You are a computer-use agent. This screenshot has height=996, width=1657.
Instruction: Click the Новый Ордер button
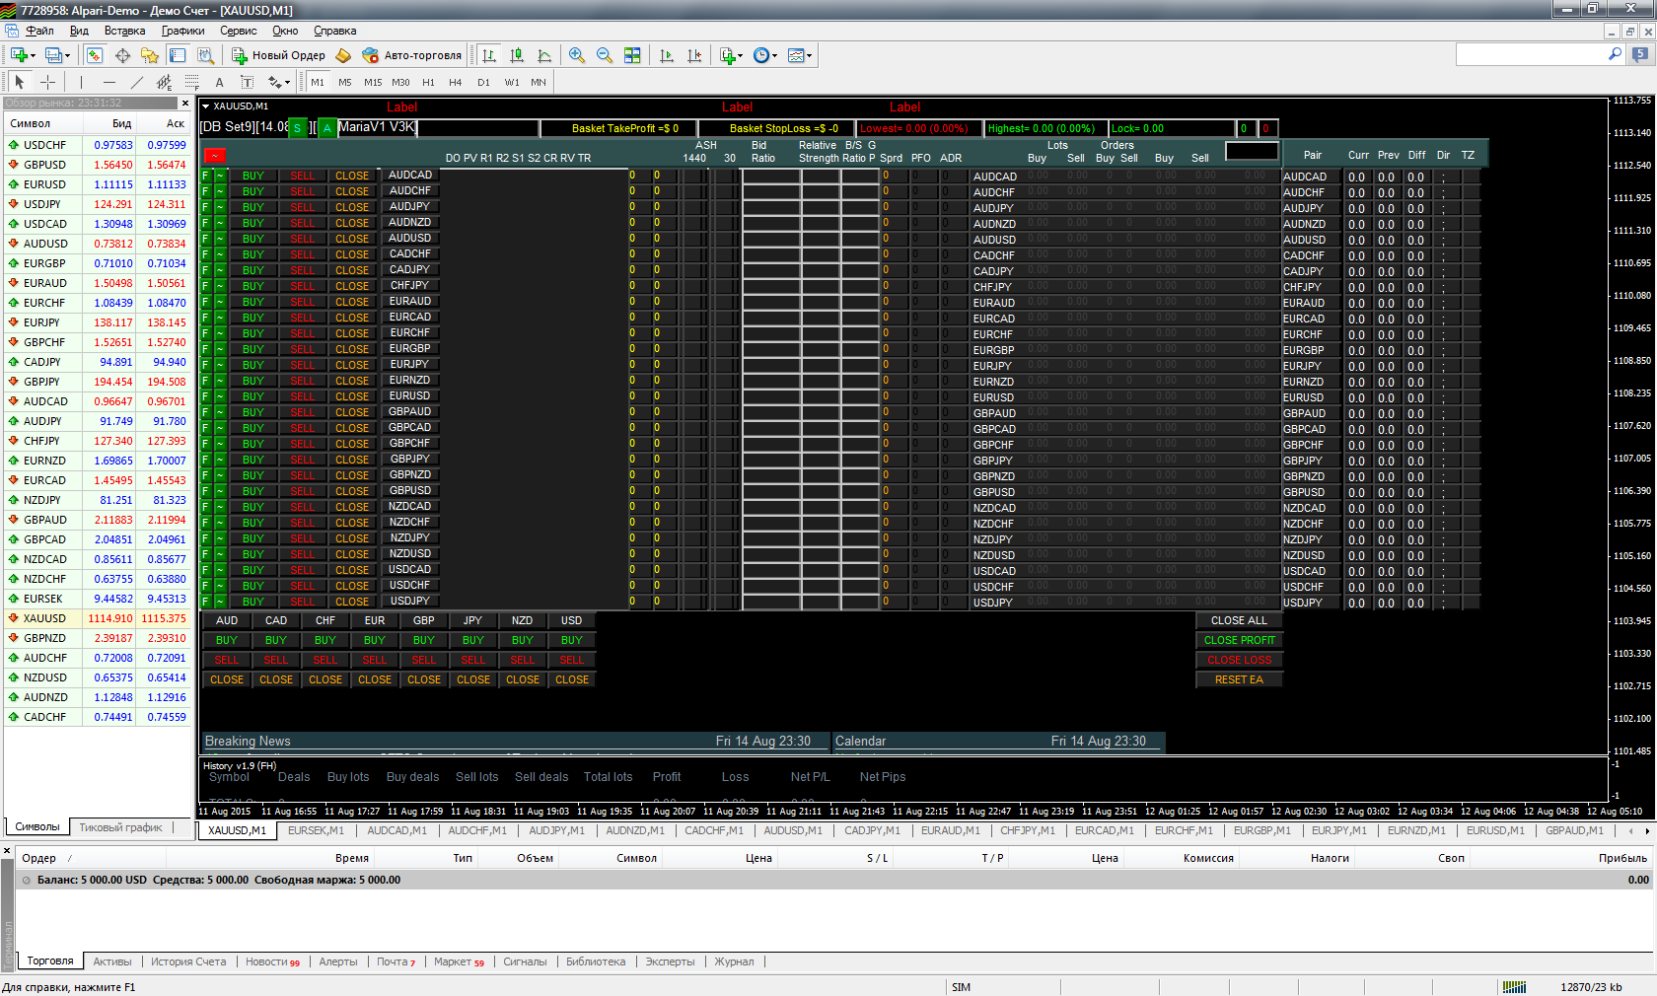point(278,55)
